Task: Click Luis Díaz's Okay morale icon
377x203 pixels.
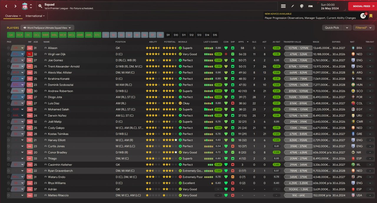Action: (180, 103)
